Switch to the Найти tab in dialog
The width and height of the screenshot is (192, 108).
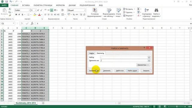(91, 53)
